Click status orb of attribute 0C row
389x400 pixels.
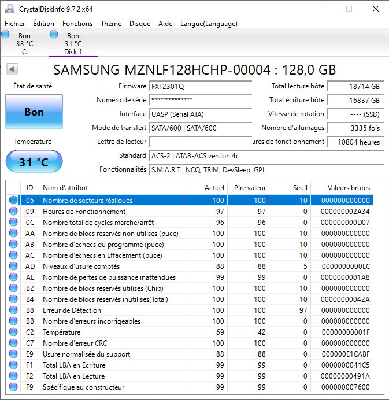click(13, 222)
